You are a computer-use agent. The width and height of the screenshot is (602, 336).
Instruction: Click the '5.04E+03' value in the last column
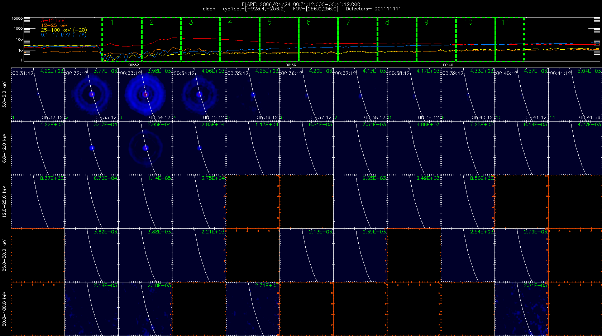pos(589,71)
